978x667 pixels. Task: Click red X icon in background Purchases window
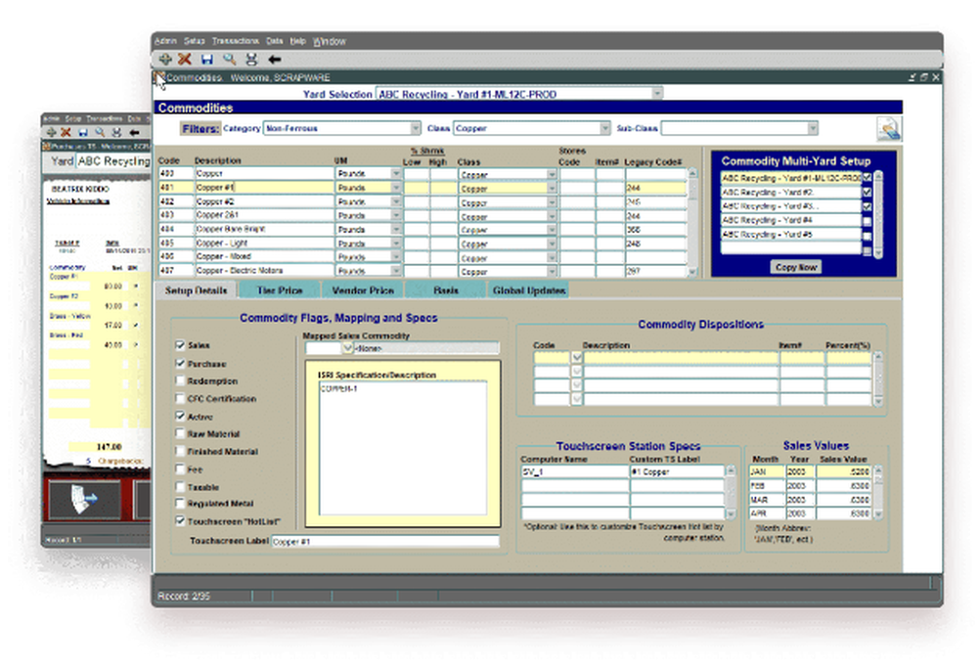point(66,132)
